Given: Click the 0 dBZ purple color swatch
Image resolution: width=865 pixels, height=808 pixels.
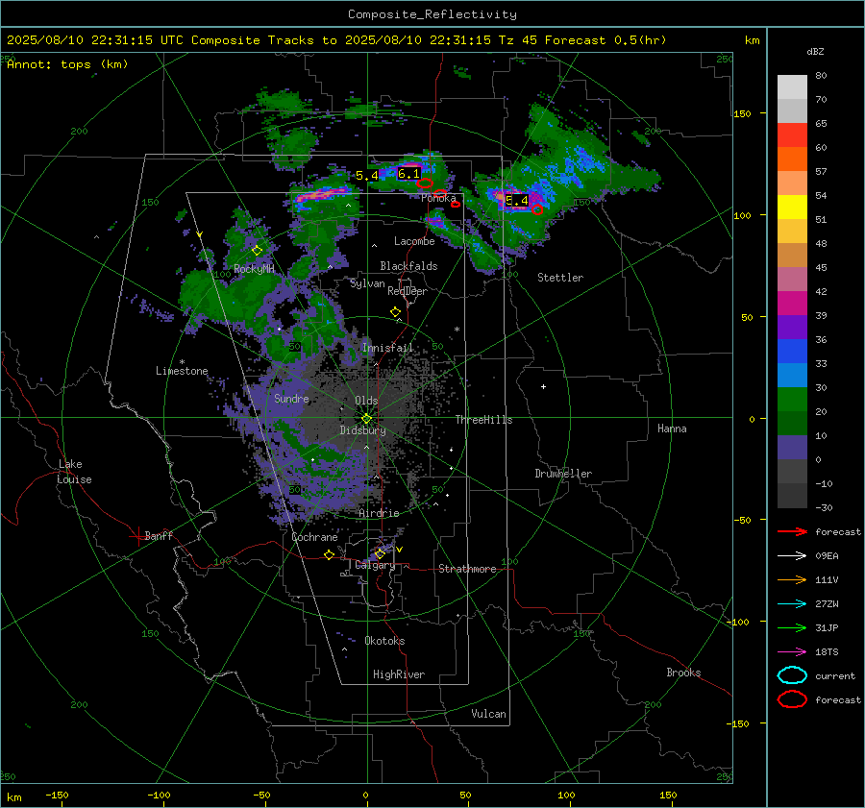Looking at the screenshot, I should click(792, 447).
